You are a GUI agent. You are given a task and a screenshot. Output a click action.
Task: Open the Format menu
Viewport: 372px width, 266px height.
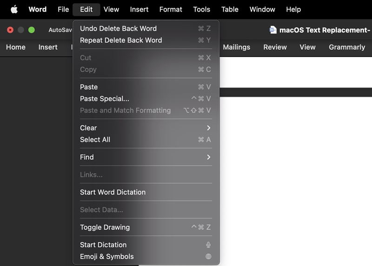(171, 9)
